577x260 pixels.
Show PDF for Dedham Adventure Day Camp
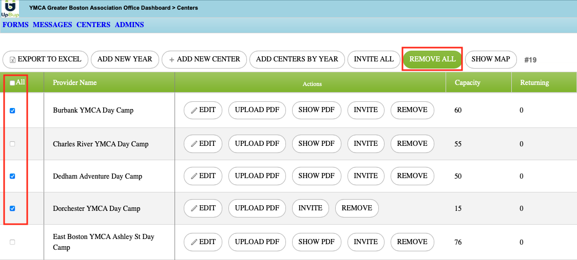316,176
